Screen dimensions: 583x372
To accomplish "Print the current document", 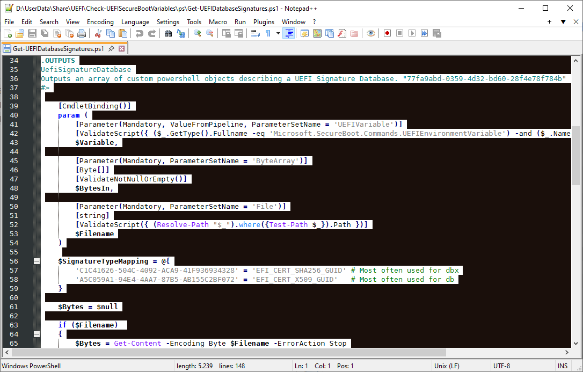I will [x=81, y=33].
